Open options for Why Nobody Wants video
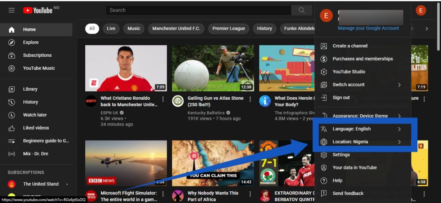The image size is (441, 203). pyautogui.click(x=250, y=194)
